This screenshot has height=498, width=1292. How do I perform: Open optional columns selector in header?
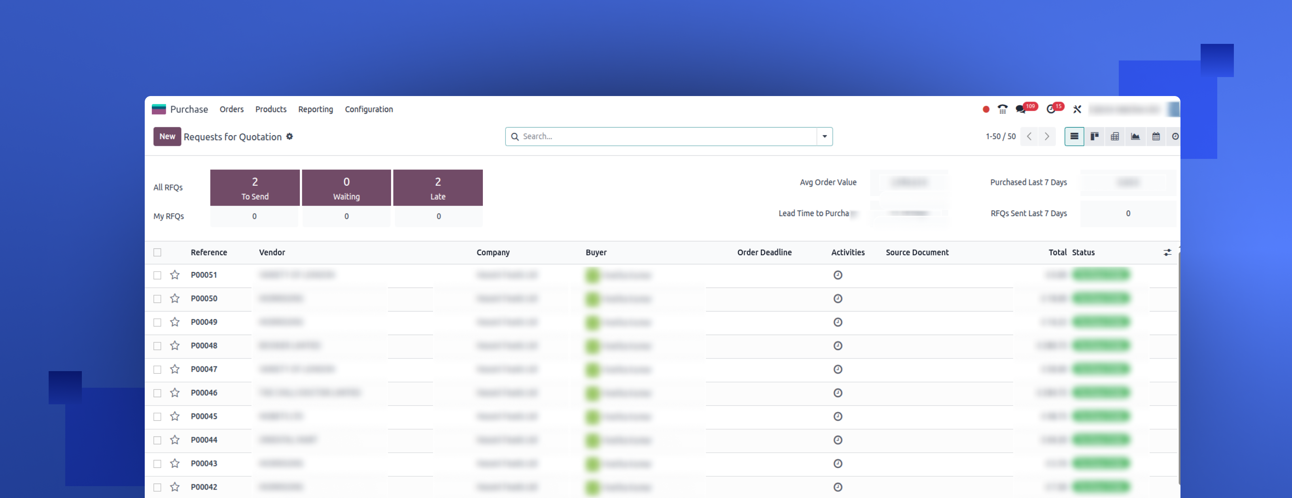1167,252
